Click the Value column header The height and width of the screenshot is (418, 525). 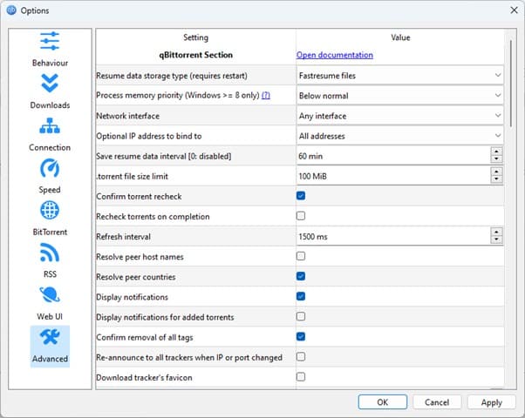400,37
